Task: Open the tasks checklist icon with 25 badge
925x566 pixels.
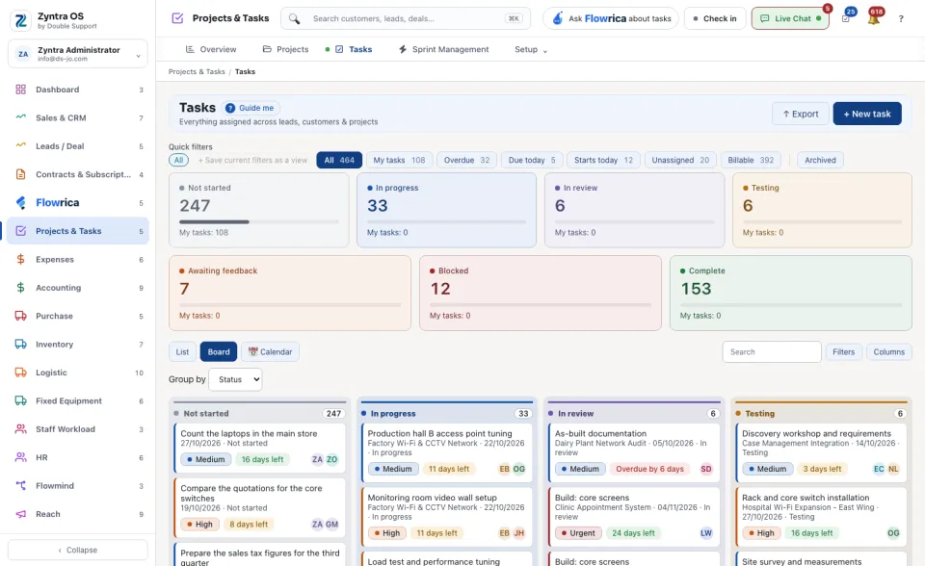Action: click(x=846, y=19)
